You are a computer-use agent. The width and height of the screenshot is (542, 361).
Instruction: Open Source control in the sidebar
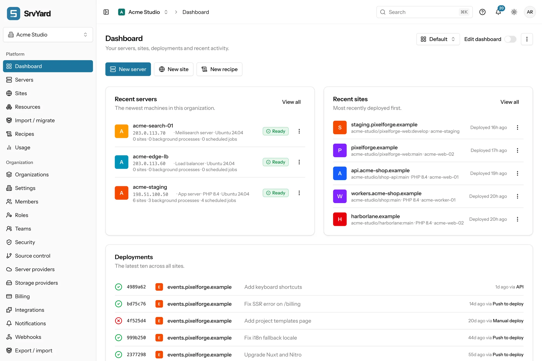point(48,256)
